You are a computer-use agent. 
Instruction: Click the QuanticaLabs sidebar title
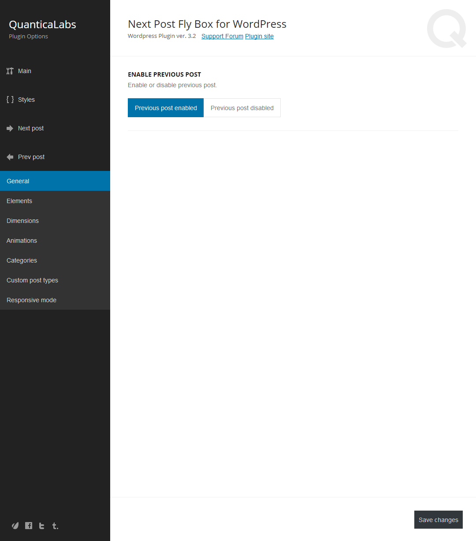tap(42, 25)
